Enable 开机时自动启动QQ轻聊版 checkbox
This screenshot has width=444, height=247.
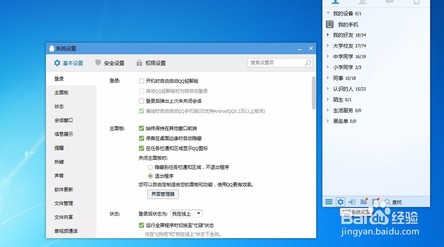[141, 81]
